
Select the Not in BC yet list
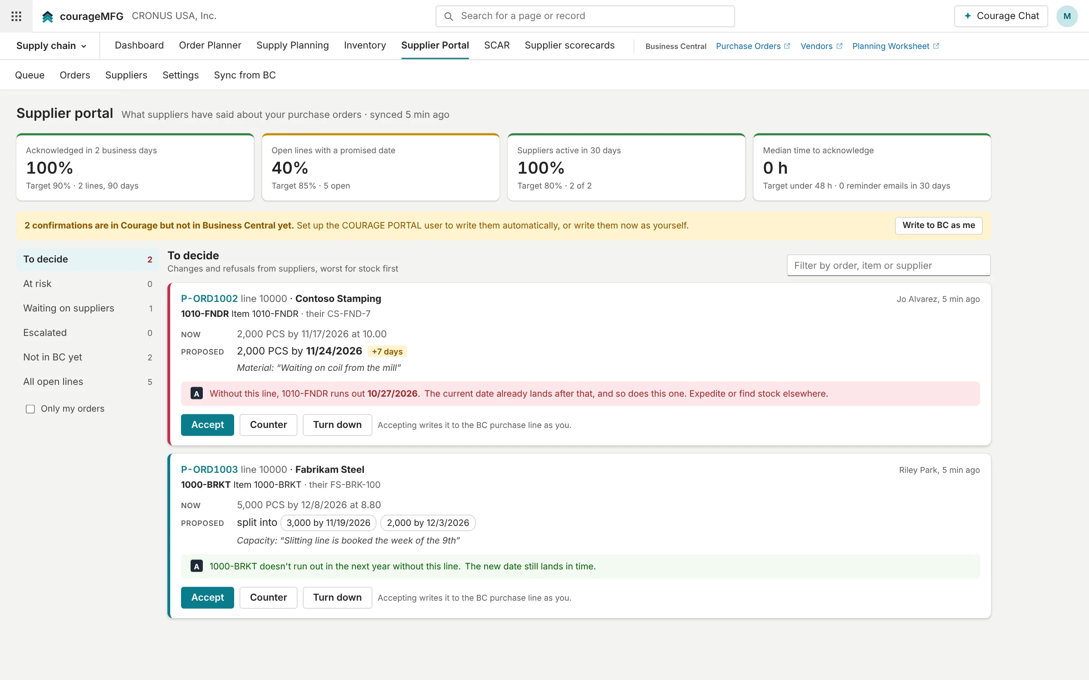[88, 357]
